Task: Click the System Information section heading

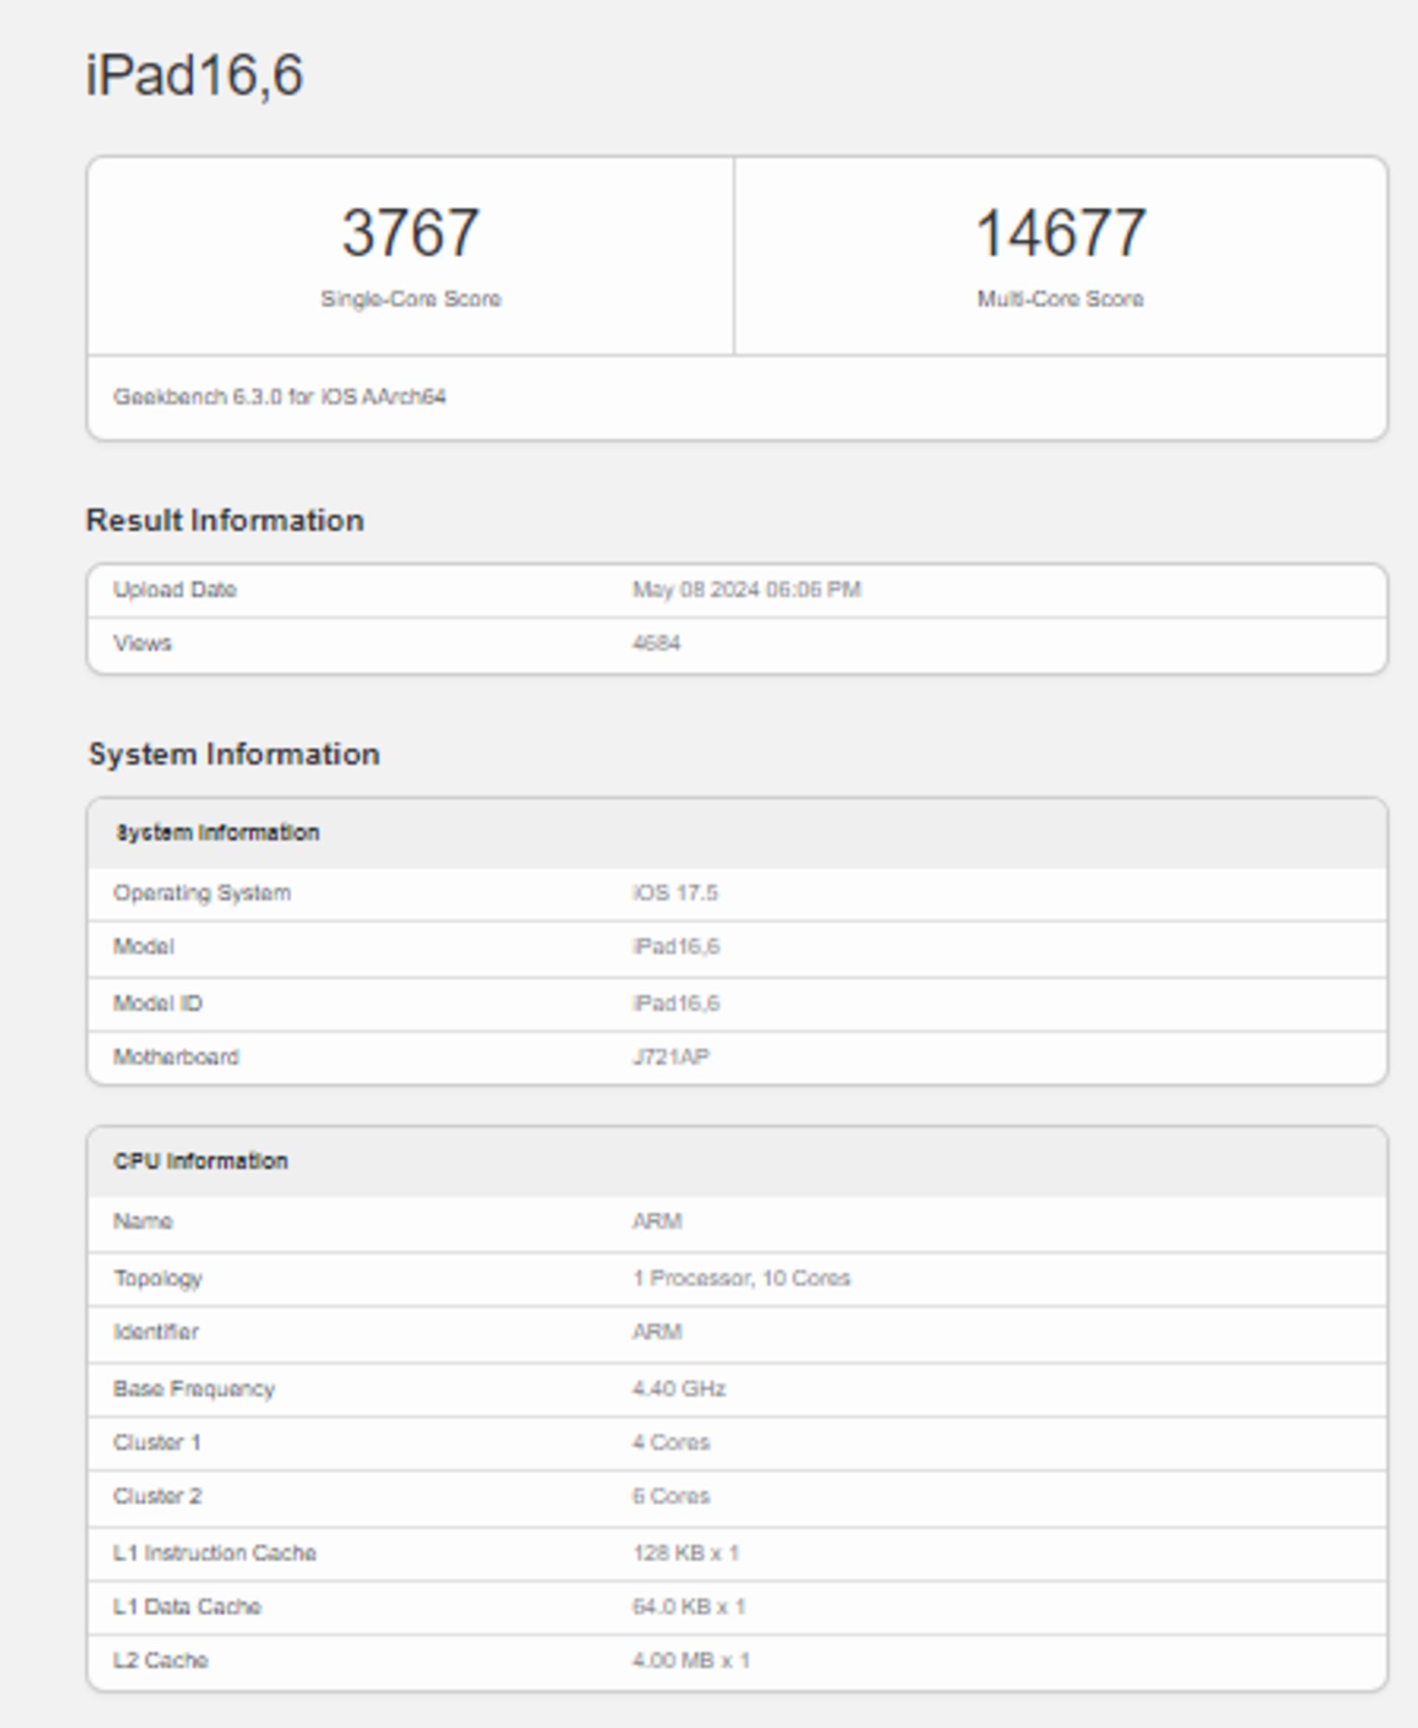Action: pos(233,754)
